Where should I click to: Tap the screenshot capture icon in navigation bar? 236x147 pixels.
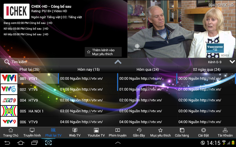(48, 143)
